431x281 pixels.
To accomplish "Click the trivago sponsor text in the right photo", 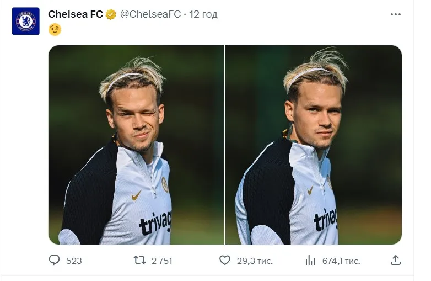I will point(325,219).
